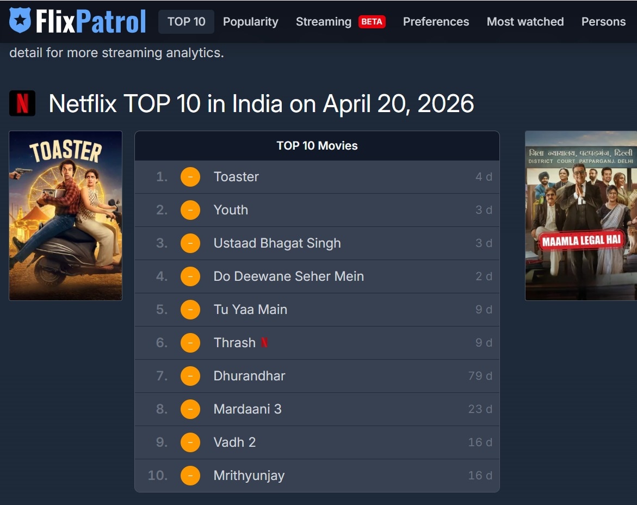Click the orange status icon beside Mrithyunjay
Image resolution: width=637 pixels, height=505 pixels.
point(190,476)
